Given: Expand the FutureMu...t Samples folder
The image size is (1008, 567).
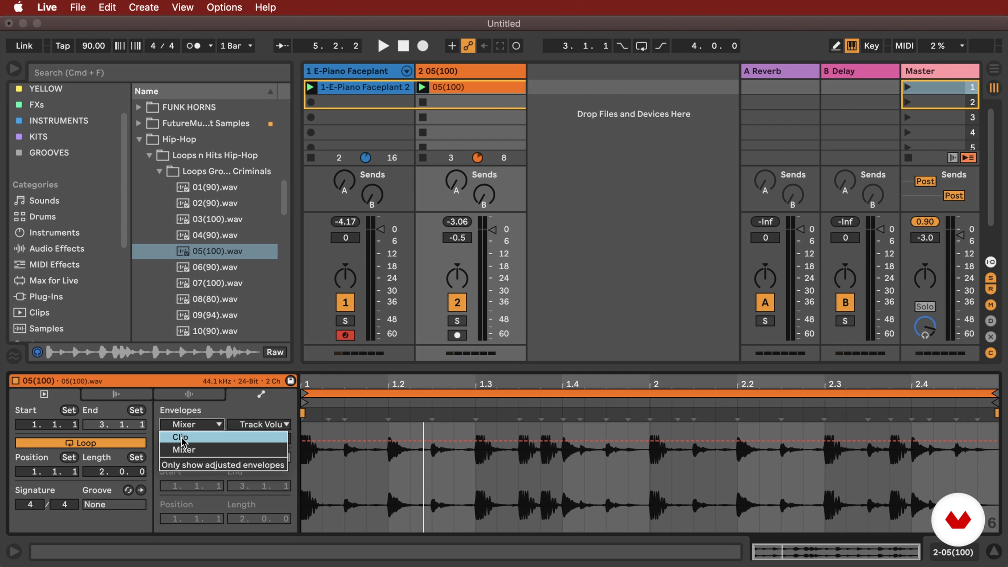Looking at the screenshot, I should pyautogui.click(x=138, y=123).
